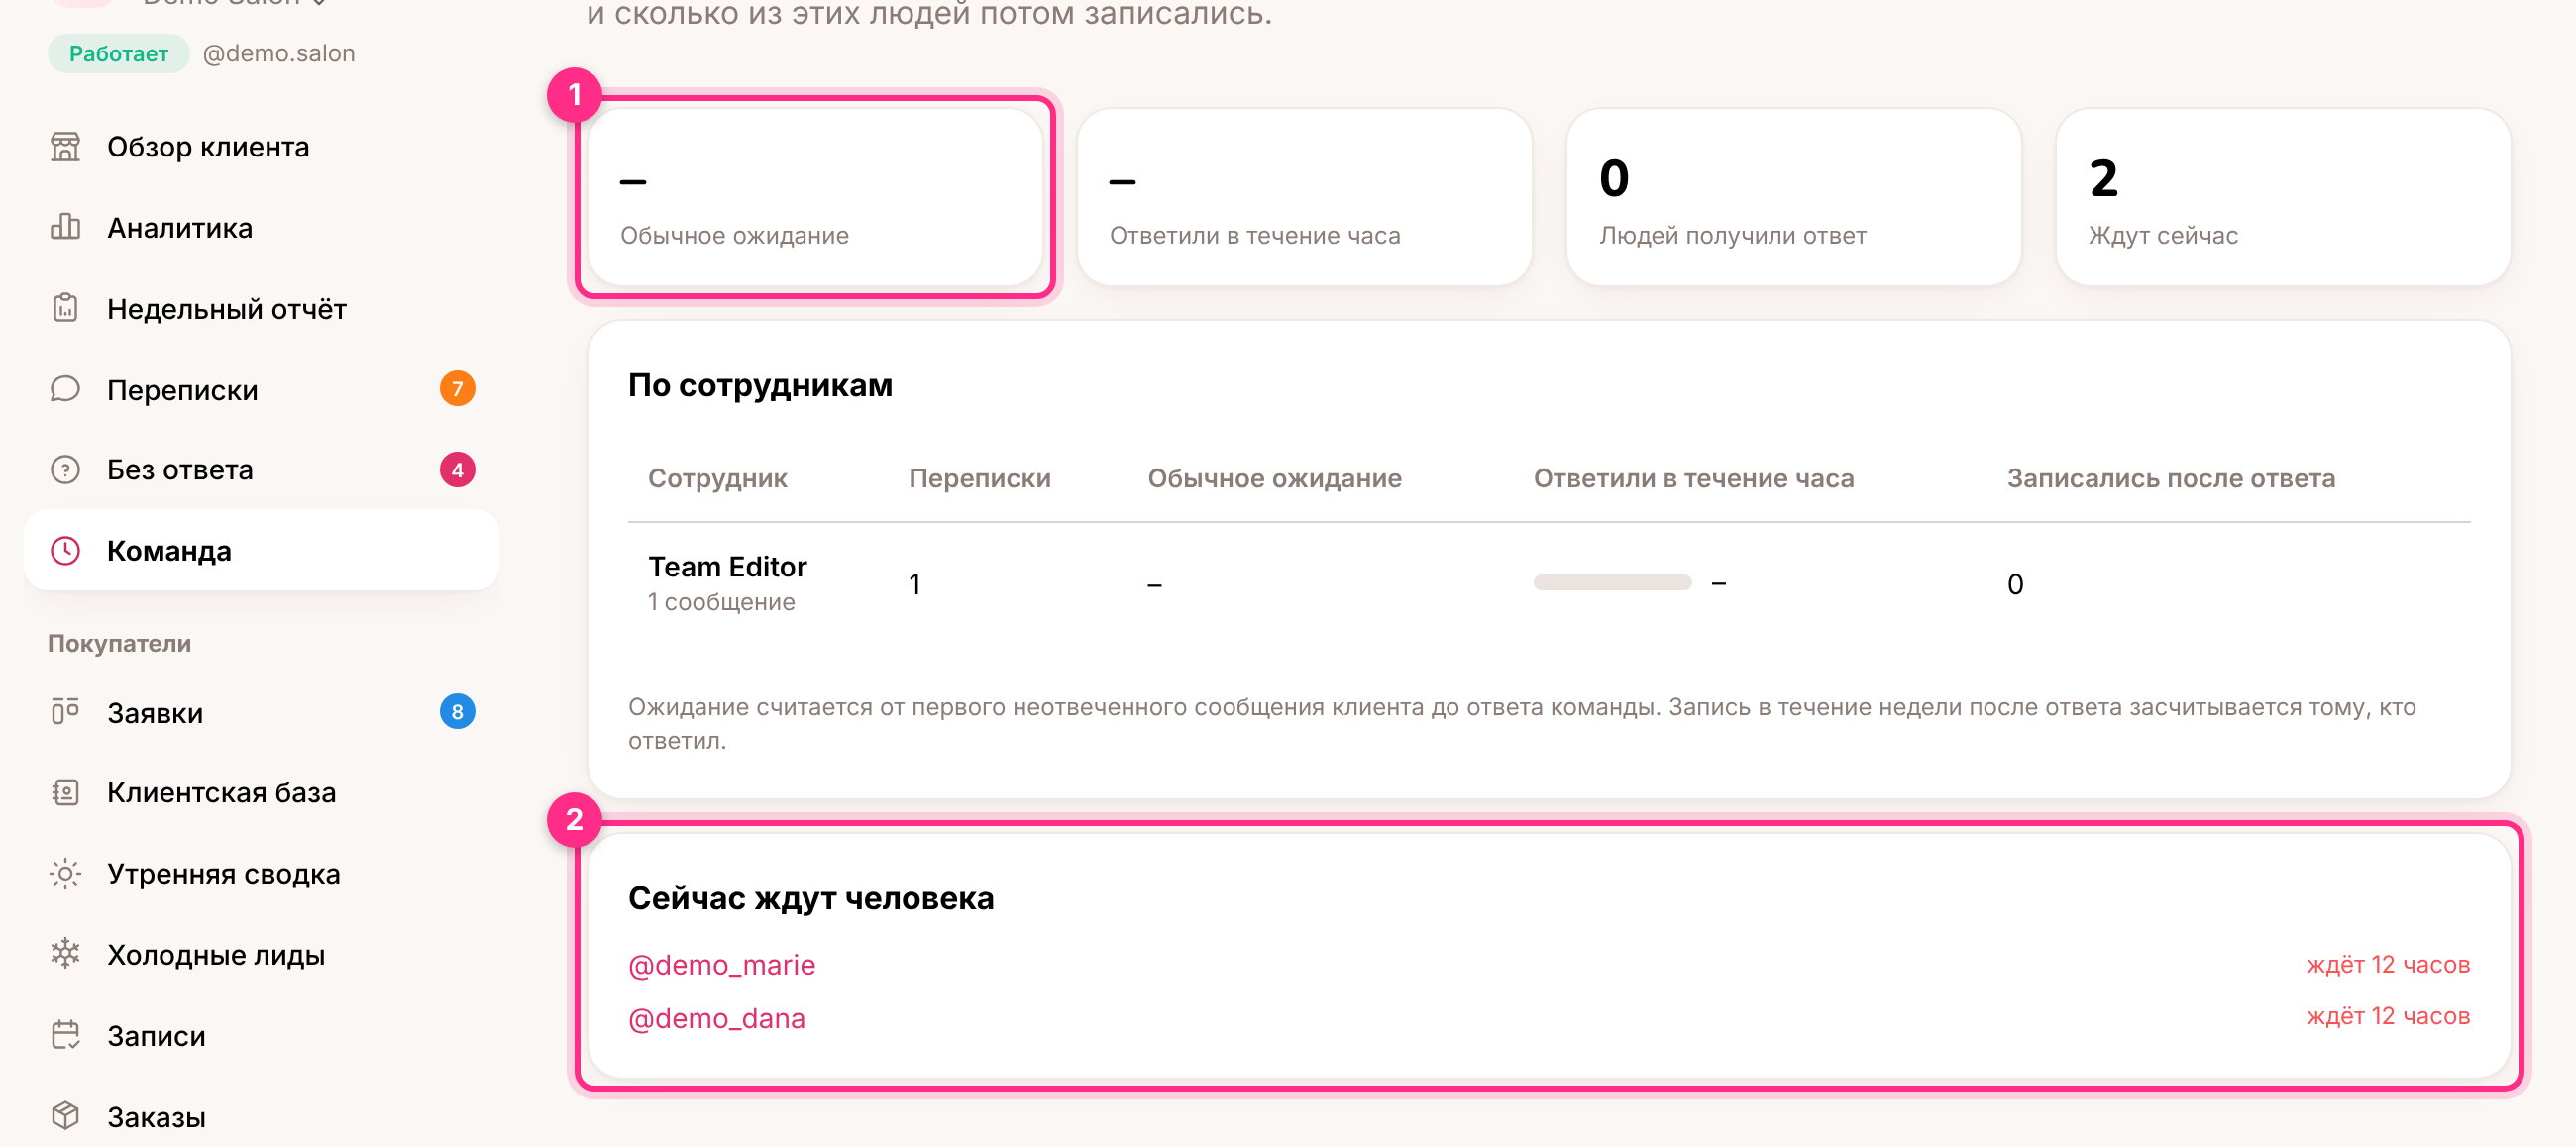Click the clipboard icon beside Недельный отчёт
The image size is (2576, 1147).
(x=65, y=308)
